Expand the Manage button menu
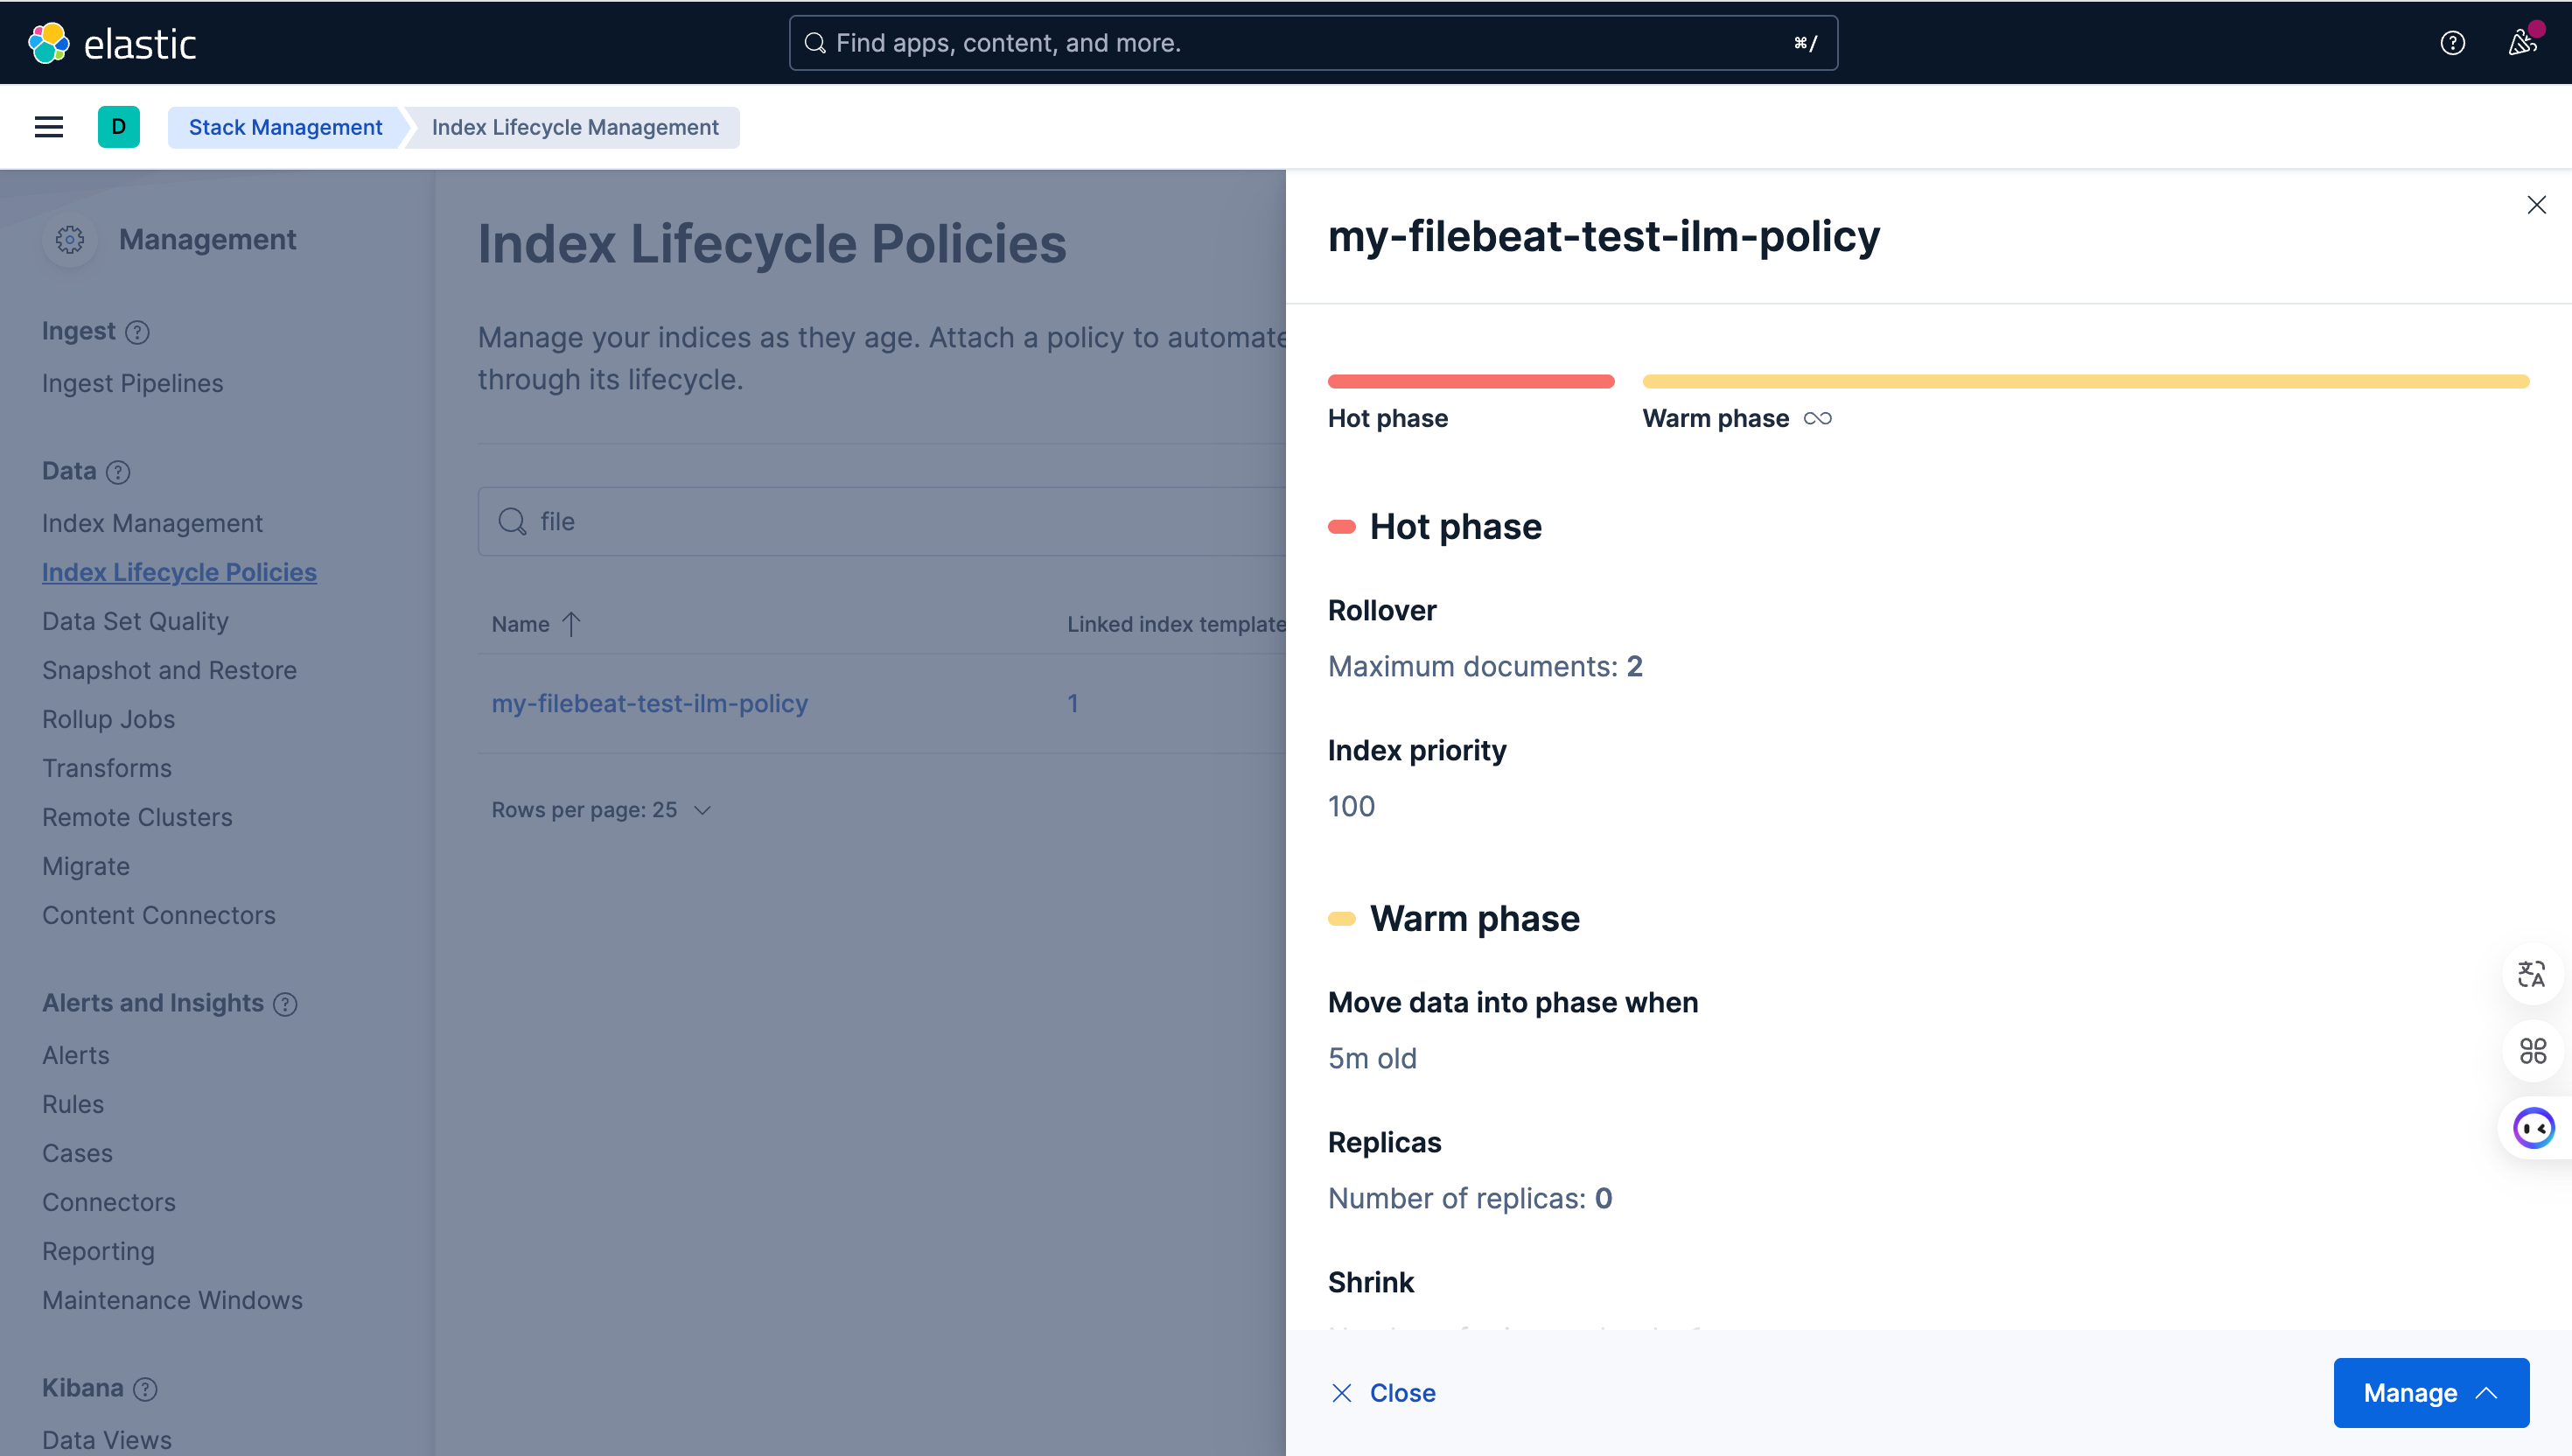Screen dimensions: 2572x1456 coord(2431,1393)
